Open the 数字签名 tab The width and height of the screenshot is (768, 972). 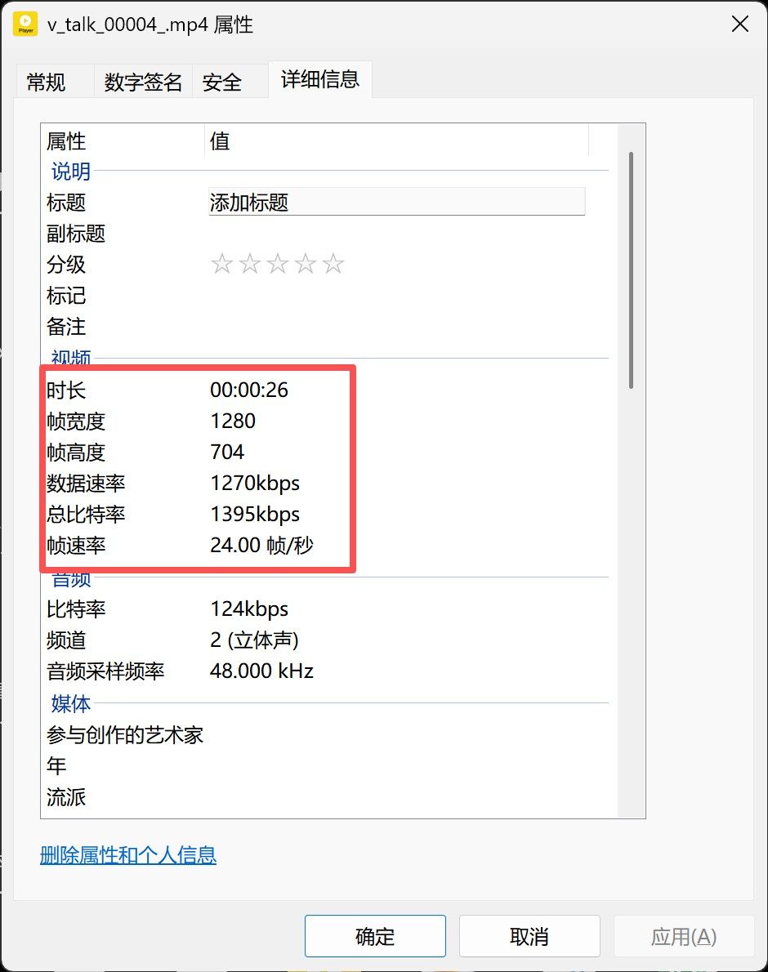click(143, 82)
